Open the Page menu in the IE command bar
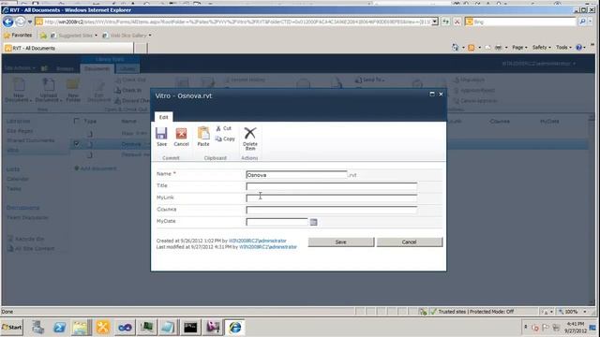Viewport: 600px width, 337px height. tap(519, 48)
